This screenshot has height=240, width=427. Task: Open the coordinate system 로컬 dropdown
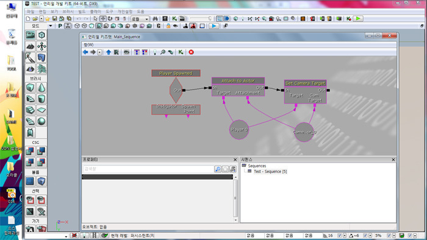[x=140, y=19]
